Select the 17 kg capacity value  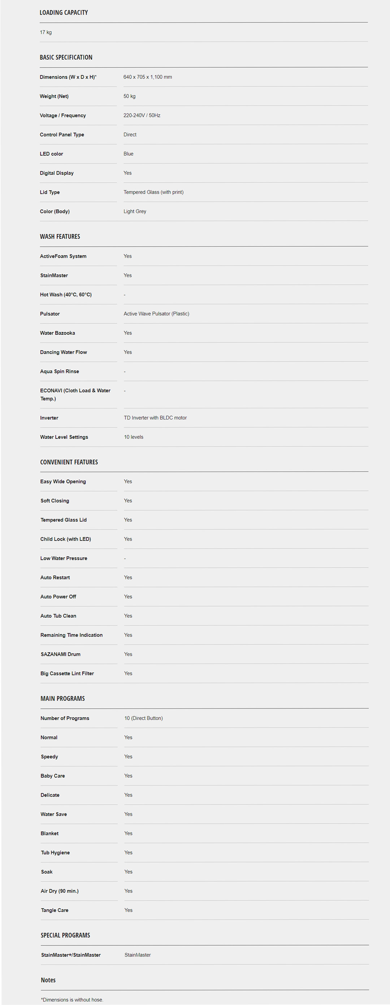pyautogui.click(x=45, y=33)
